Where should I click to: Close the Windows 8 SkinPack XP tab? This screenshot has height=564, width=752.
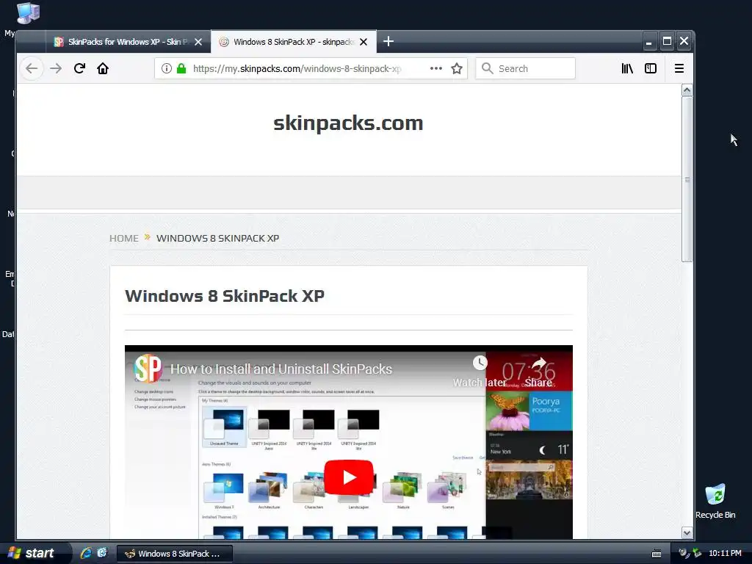click(x=364, y=42)
